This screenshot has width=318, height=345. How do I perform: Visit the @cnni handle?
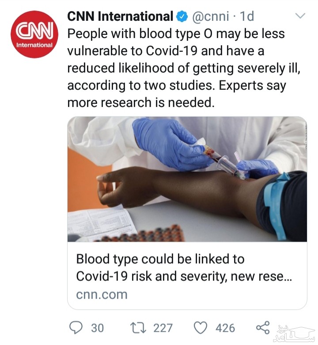(x=211, y=17)
